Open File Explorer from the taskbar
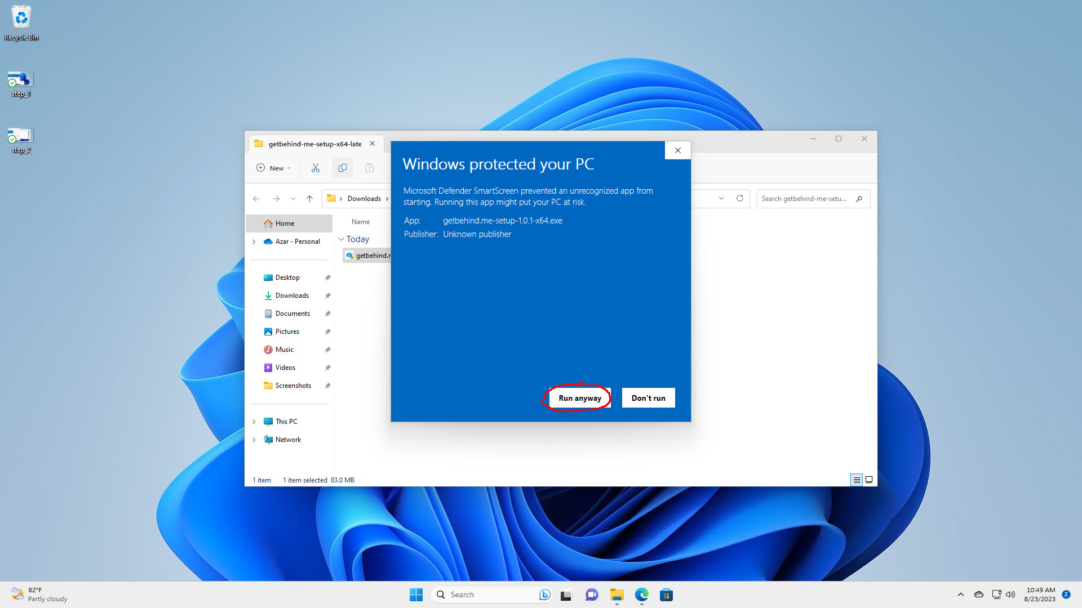Image resolution: width=1082 pixels, height=608 pixels. click(617, 594)
